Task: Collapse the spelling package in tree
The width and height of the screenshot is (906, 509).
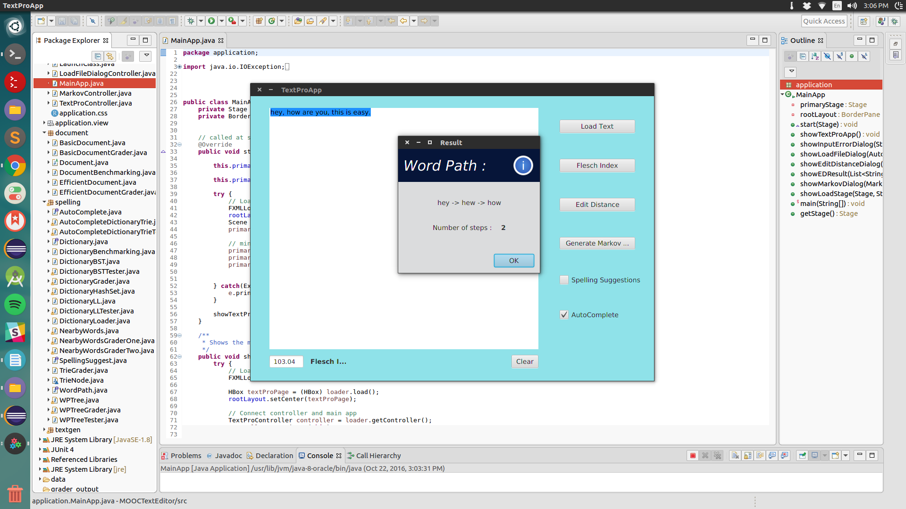Action: tap(44, 202)
